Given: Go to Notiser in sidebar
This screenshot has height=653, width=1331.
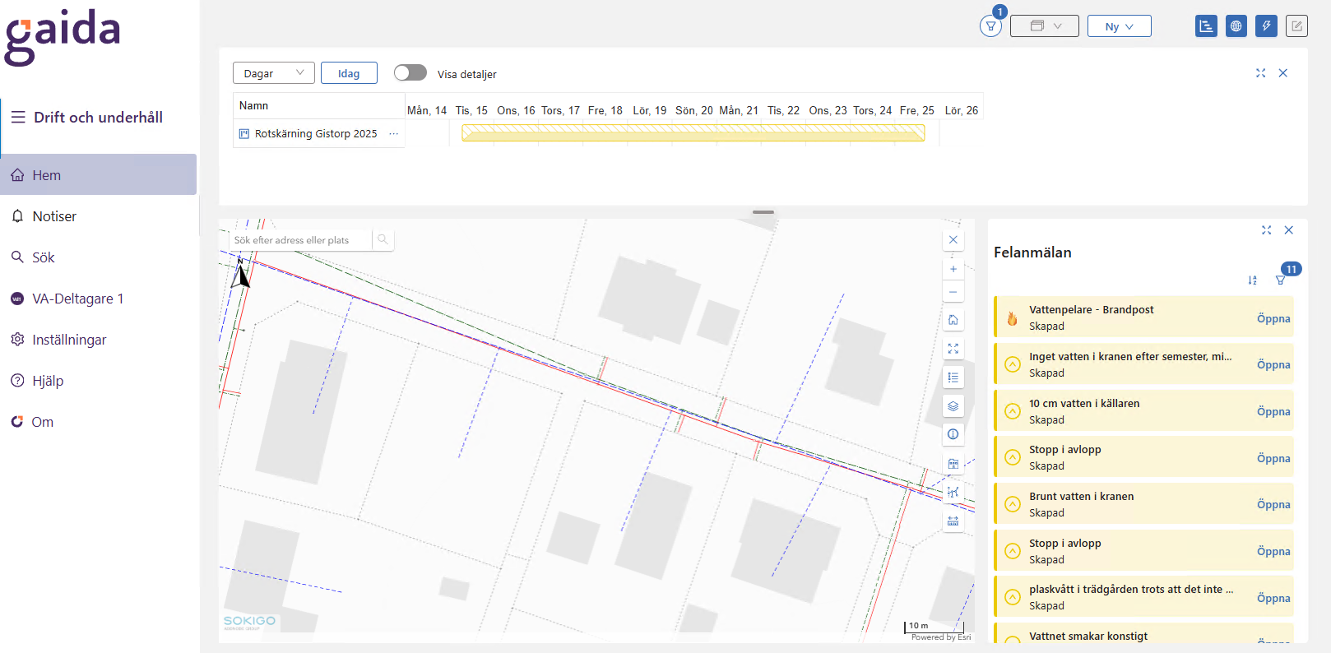Looking at the screenshot, I should coord(54,216).
